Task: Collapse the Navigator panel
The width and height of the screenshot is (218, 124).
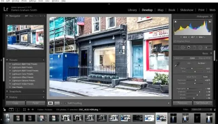Action: point(7,16)
